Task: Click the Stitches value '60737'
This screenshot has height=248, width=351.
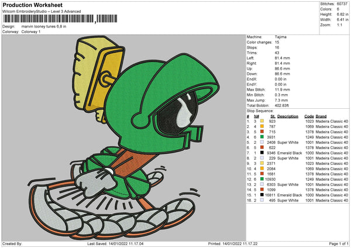Action: 342,4
